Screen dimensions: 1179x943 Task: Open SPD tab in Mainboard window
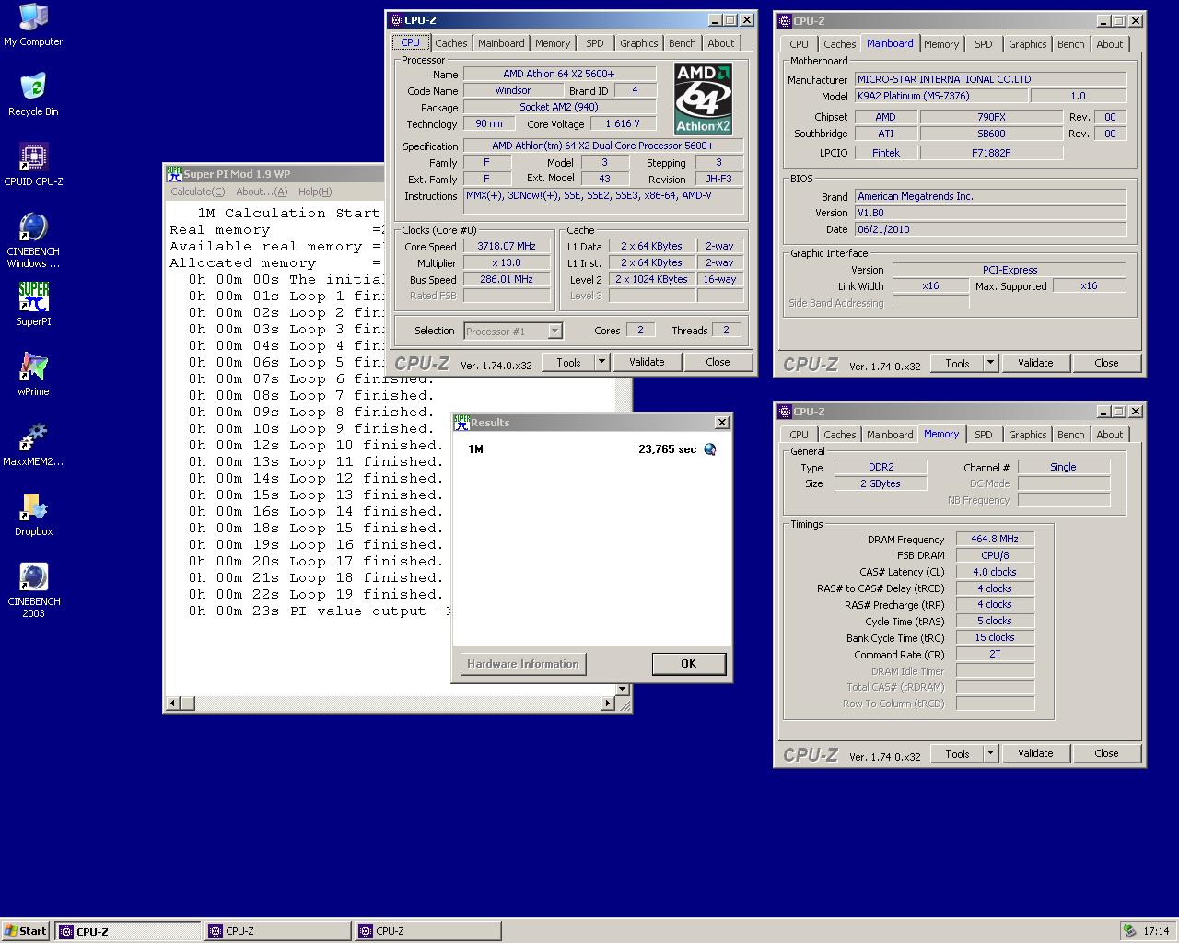984,44
